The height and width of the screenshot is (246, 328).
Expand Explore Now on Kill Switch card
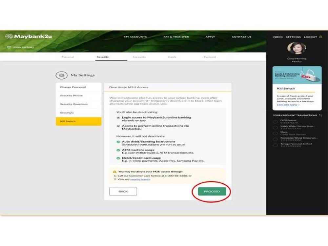tap(288, 105)
